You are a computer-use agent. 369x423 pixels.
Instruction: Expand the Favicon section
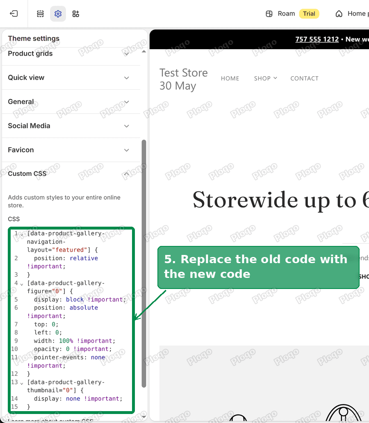71,150
